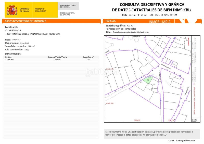This screenshot has height=144, width=204.
Task: Click 'CALLE MOZONCILLO' street label on map
Action: (160, 76)
